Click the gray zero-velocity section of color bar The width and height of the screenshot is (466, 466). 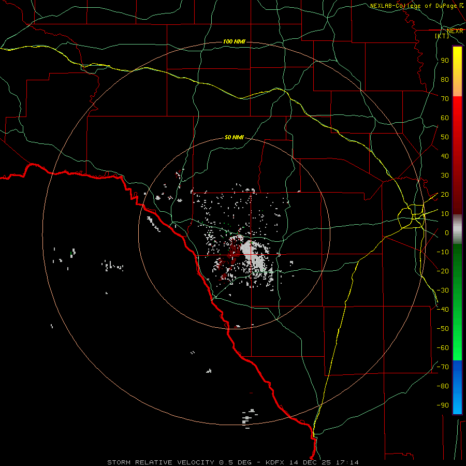(457, 229)
